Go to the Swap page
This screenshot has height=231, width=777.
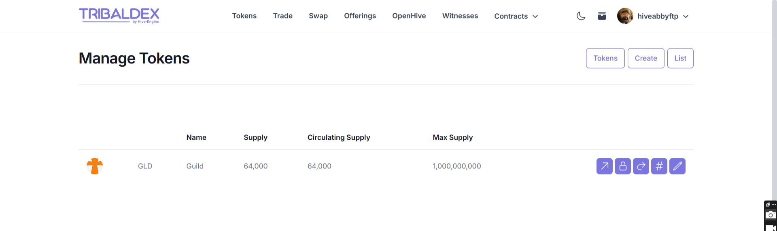click(318, 16)
